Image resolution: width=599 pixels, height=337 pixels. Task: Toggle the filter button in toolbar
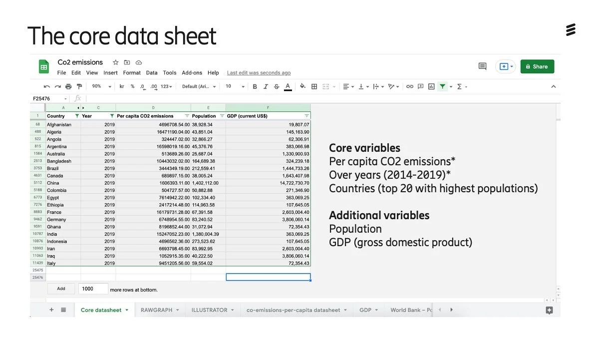[442, 86]
